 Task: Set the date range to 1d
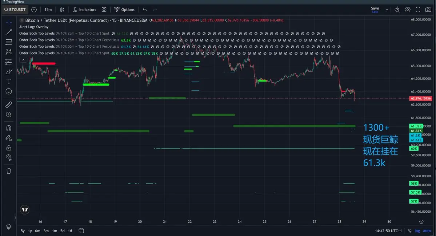pyautogui.click(x=70, y=231)
